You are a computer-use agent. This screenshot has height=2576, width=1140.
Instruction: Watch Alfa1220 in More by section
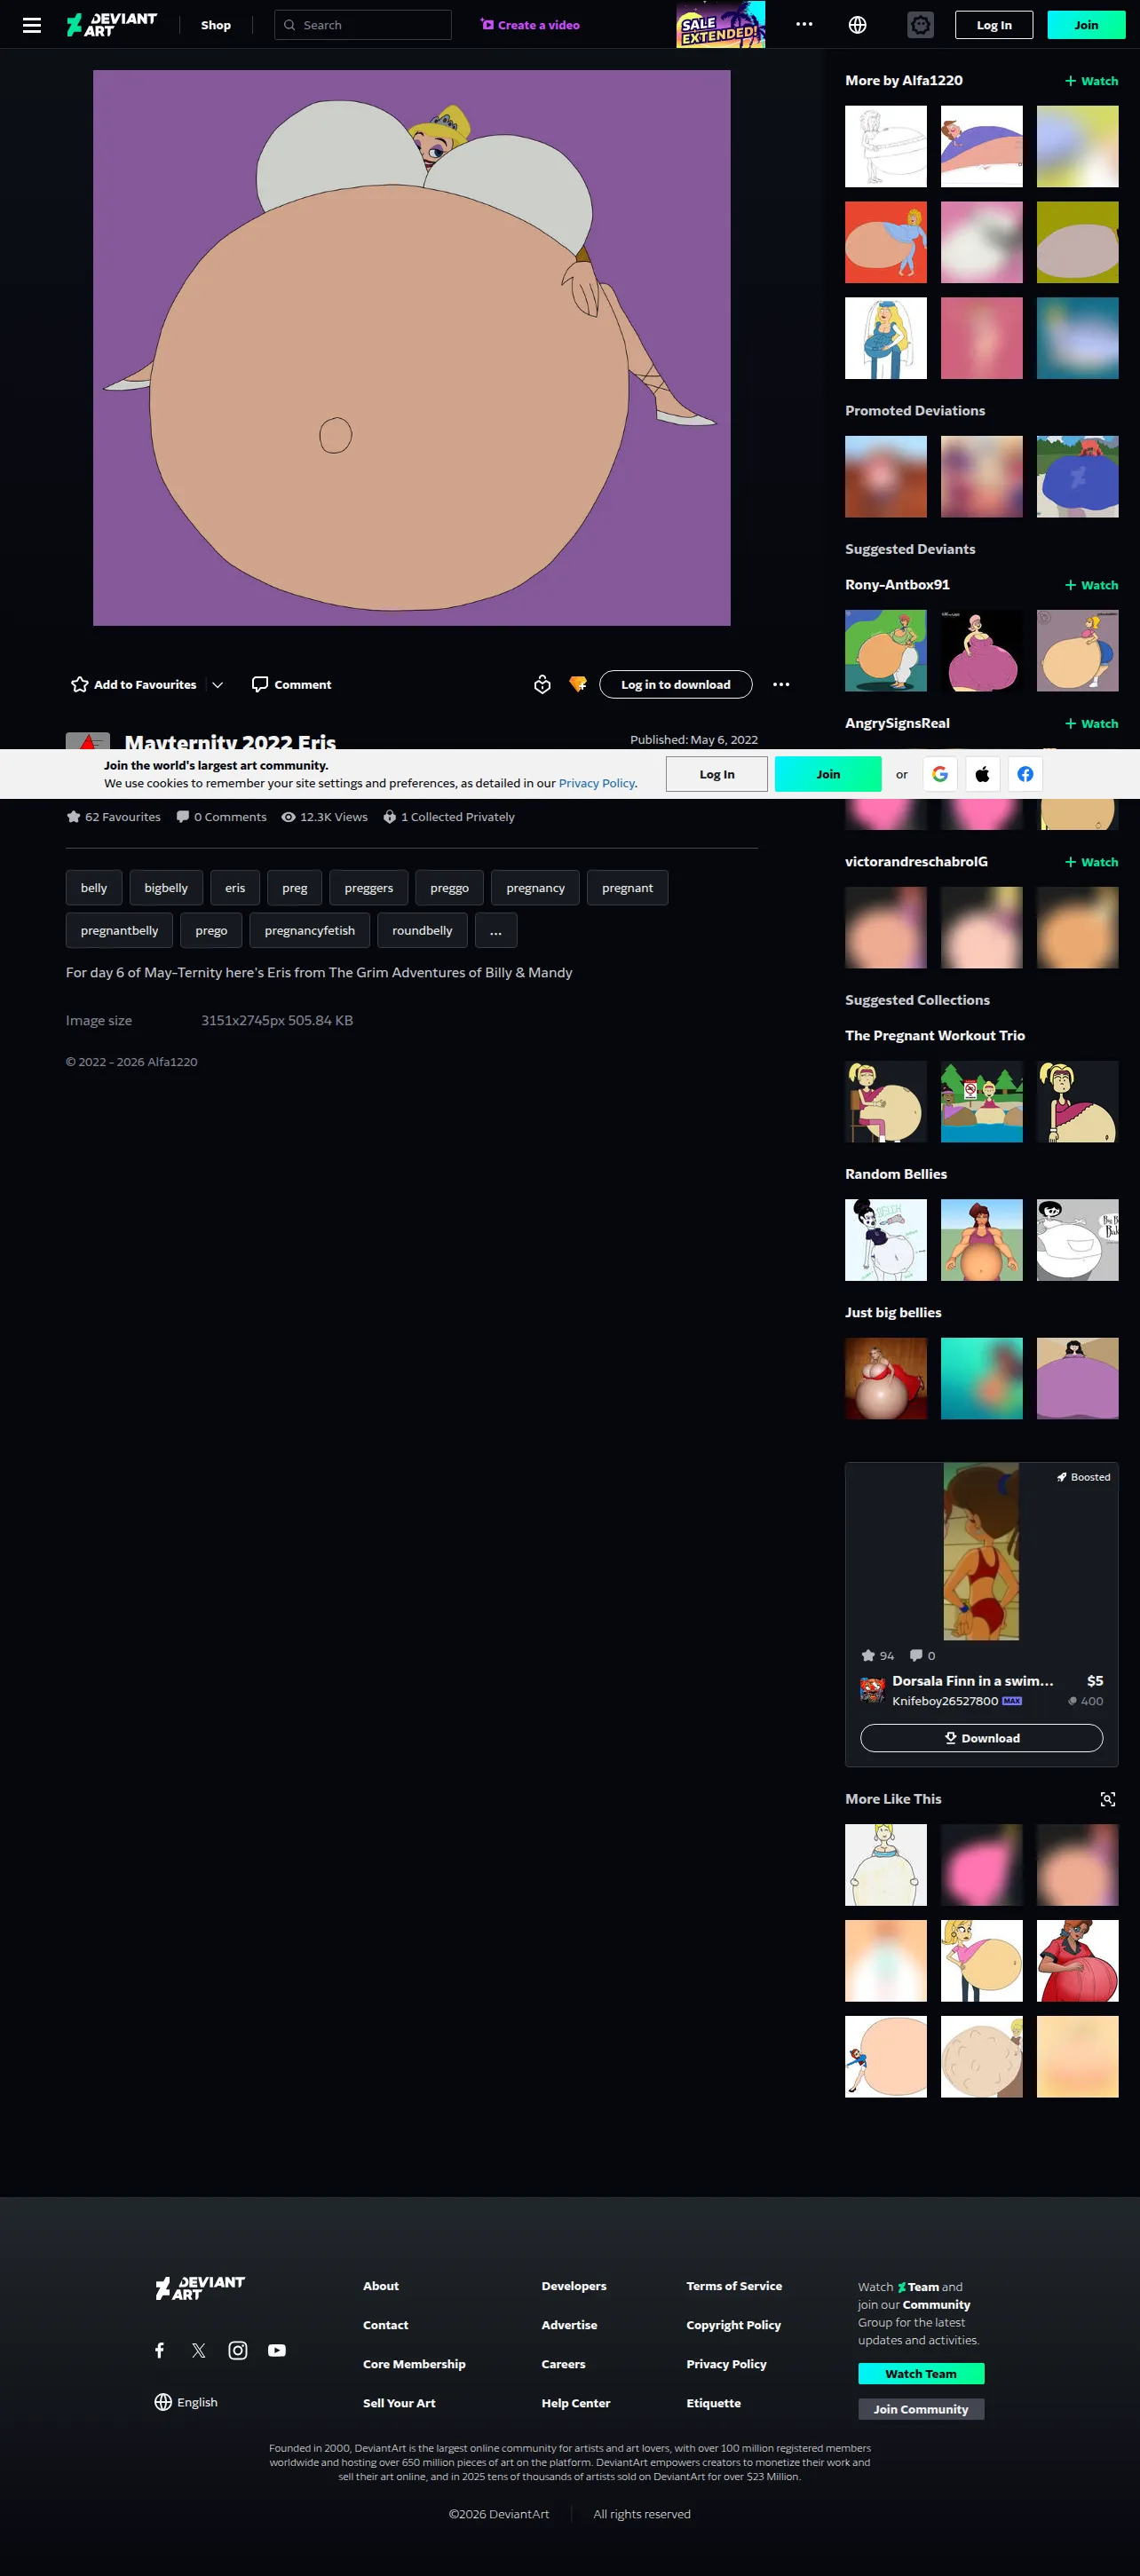pyautogui.click(x=1091, y=81)
